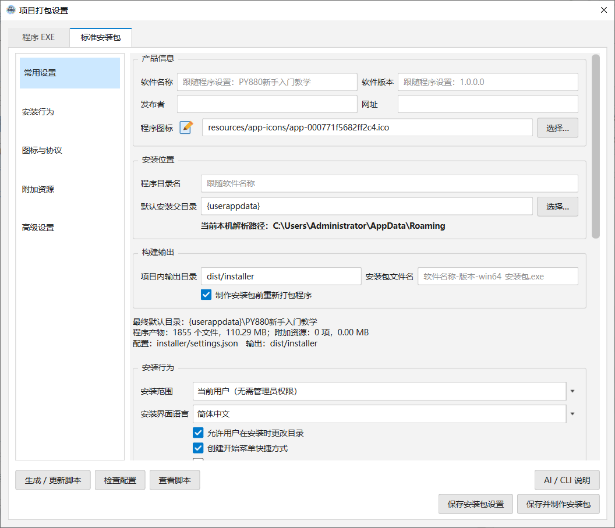This screenshot has width=615, height=528.
Task: Click the 检查配置 button
Action: (x=120, y=480)
